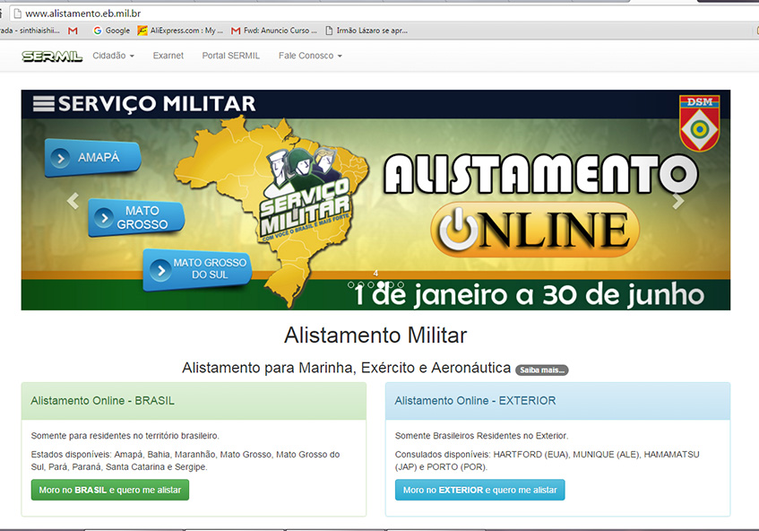Open the Exarnet menu item

[168, 56]
